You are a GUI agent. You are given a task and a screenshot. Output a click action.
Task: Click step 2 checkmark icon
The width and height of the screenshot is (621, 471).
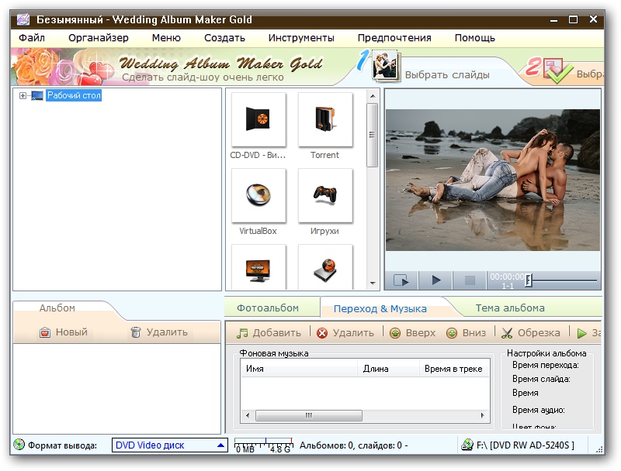(557, 71)
